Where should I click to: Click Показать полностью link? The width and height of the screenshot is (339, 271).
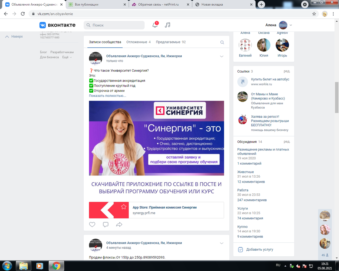108,96
